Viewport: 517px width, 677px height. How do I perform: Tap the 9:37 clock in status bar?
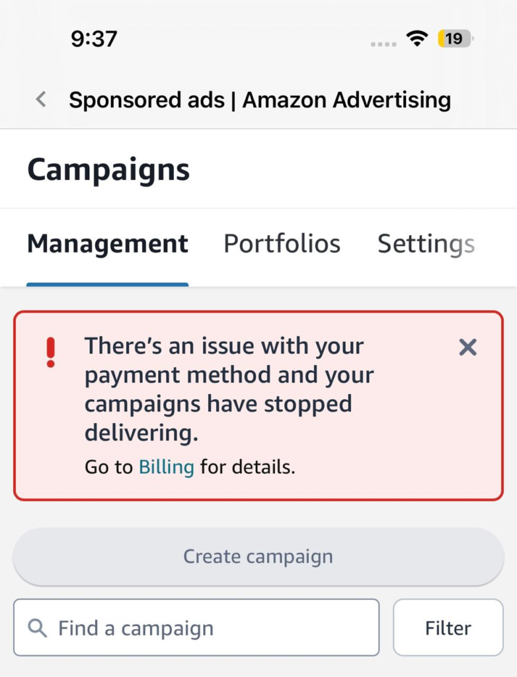[x=94, y=39]
